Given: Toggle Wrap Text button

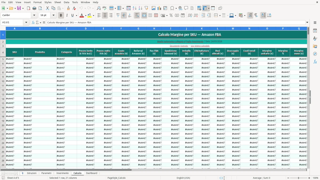Looking at the screenshot, I should 137,15.
